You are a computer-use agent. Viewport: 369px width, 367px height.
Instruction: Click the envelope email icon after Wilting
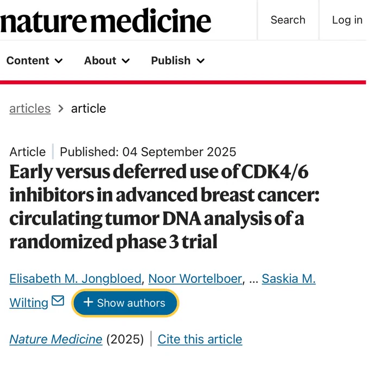pyautogui.click(x=58, y=301)
